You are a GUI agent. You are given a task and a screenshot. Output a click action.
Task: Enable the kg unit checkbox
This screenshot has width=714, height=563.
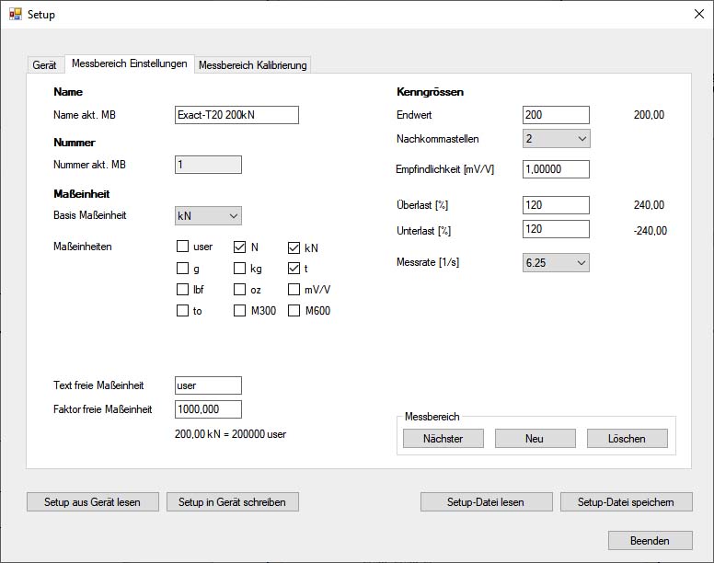pyautogui.click(x=240, y=269)
